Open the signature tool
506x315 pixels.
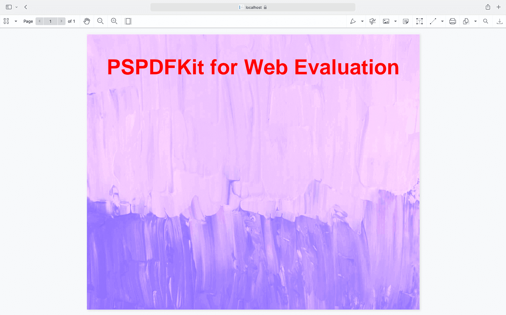pos(372,21)
